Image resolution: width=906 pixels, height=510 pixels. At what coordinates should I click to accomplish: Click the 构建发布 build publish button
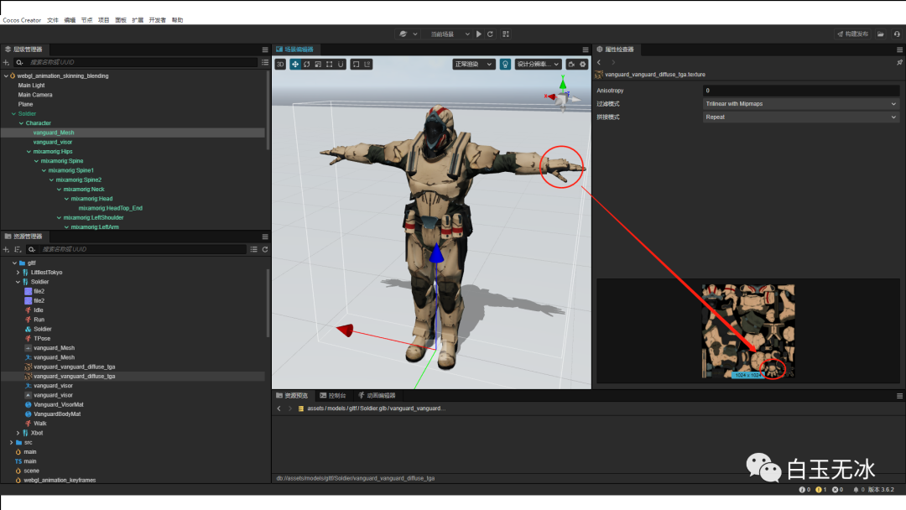pos(852,34)
